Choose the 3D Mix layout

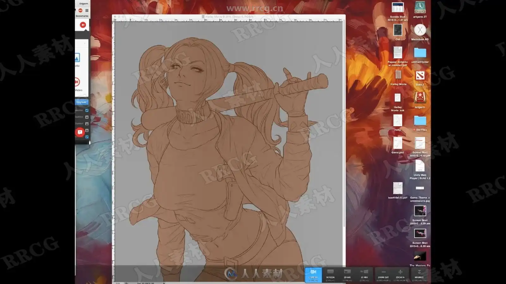(x=364, y=275)
